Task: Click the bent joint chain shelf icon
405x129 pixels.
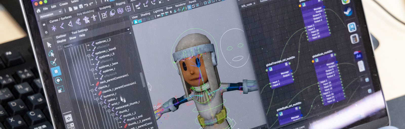Action: [x=78, y=22]
